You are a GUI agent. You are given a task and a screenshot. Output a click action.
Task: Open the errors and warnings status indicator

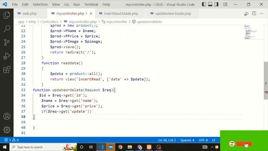11,140
